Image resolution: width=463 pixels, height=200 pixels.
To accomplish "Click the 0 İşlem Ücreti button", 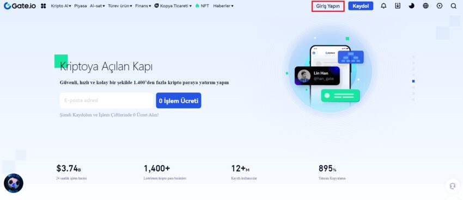I will click(179, 101).
